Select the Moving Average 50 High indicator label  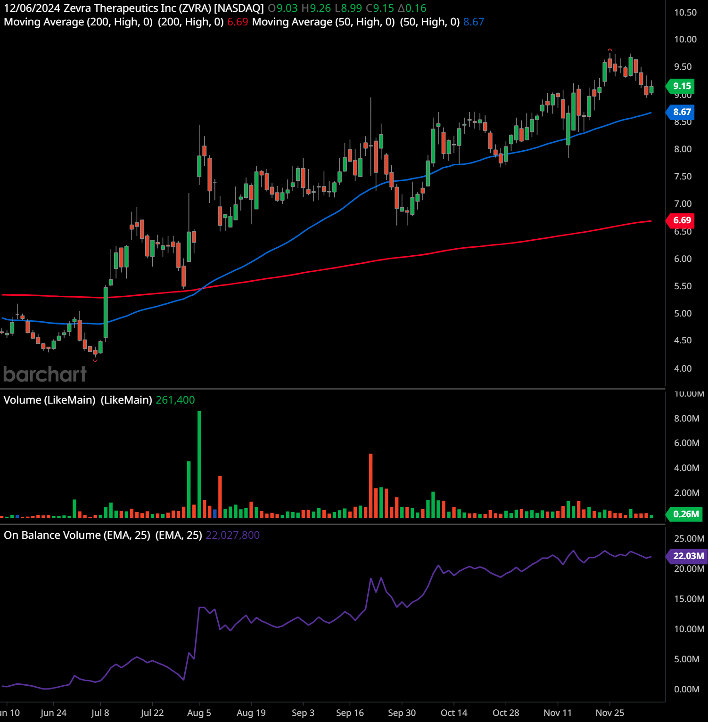pyautogui.click(x=355, y=22)
